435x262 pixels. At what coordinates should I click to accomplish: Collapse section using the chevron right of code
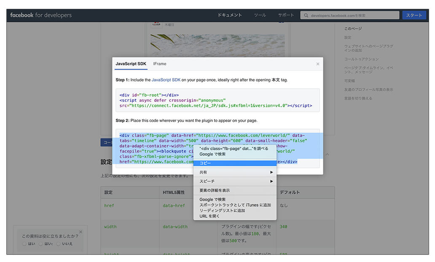tap(327, 154)
